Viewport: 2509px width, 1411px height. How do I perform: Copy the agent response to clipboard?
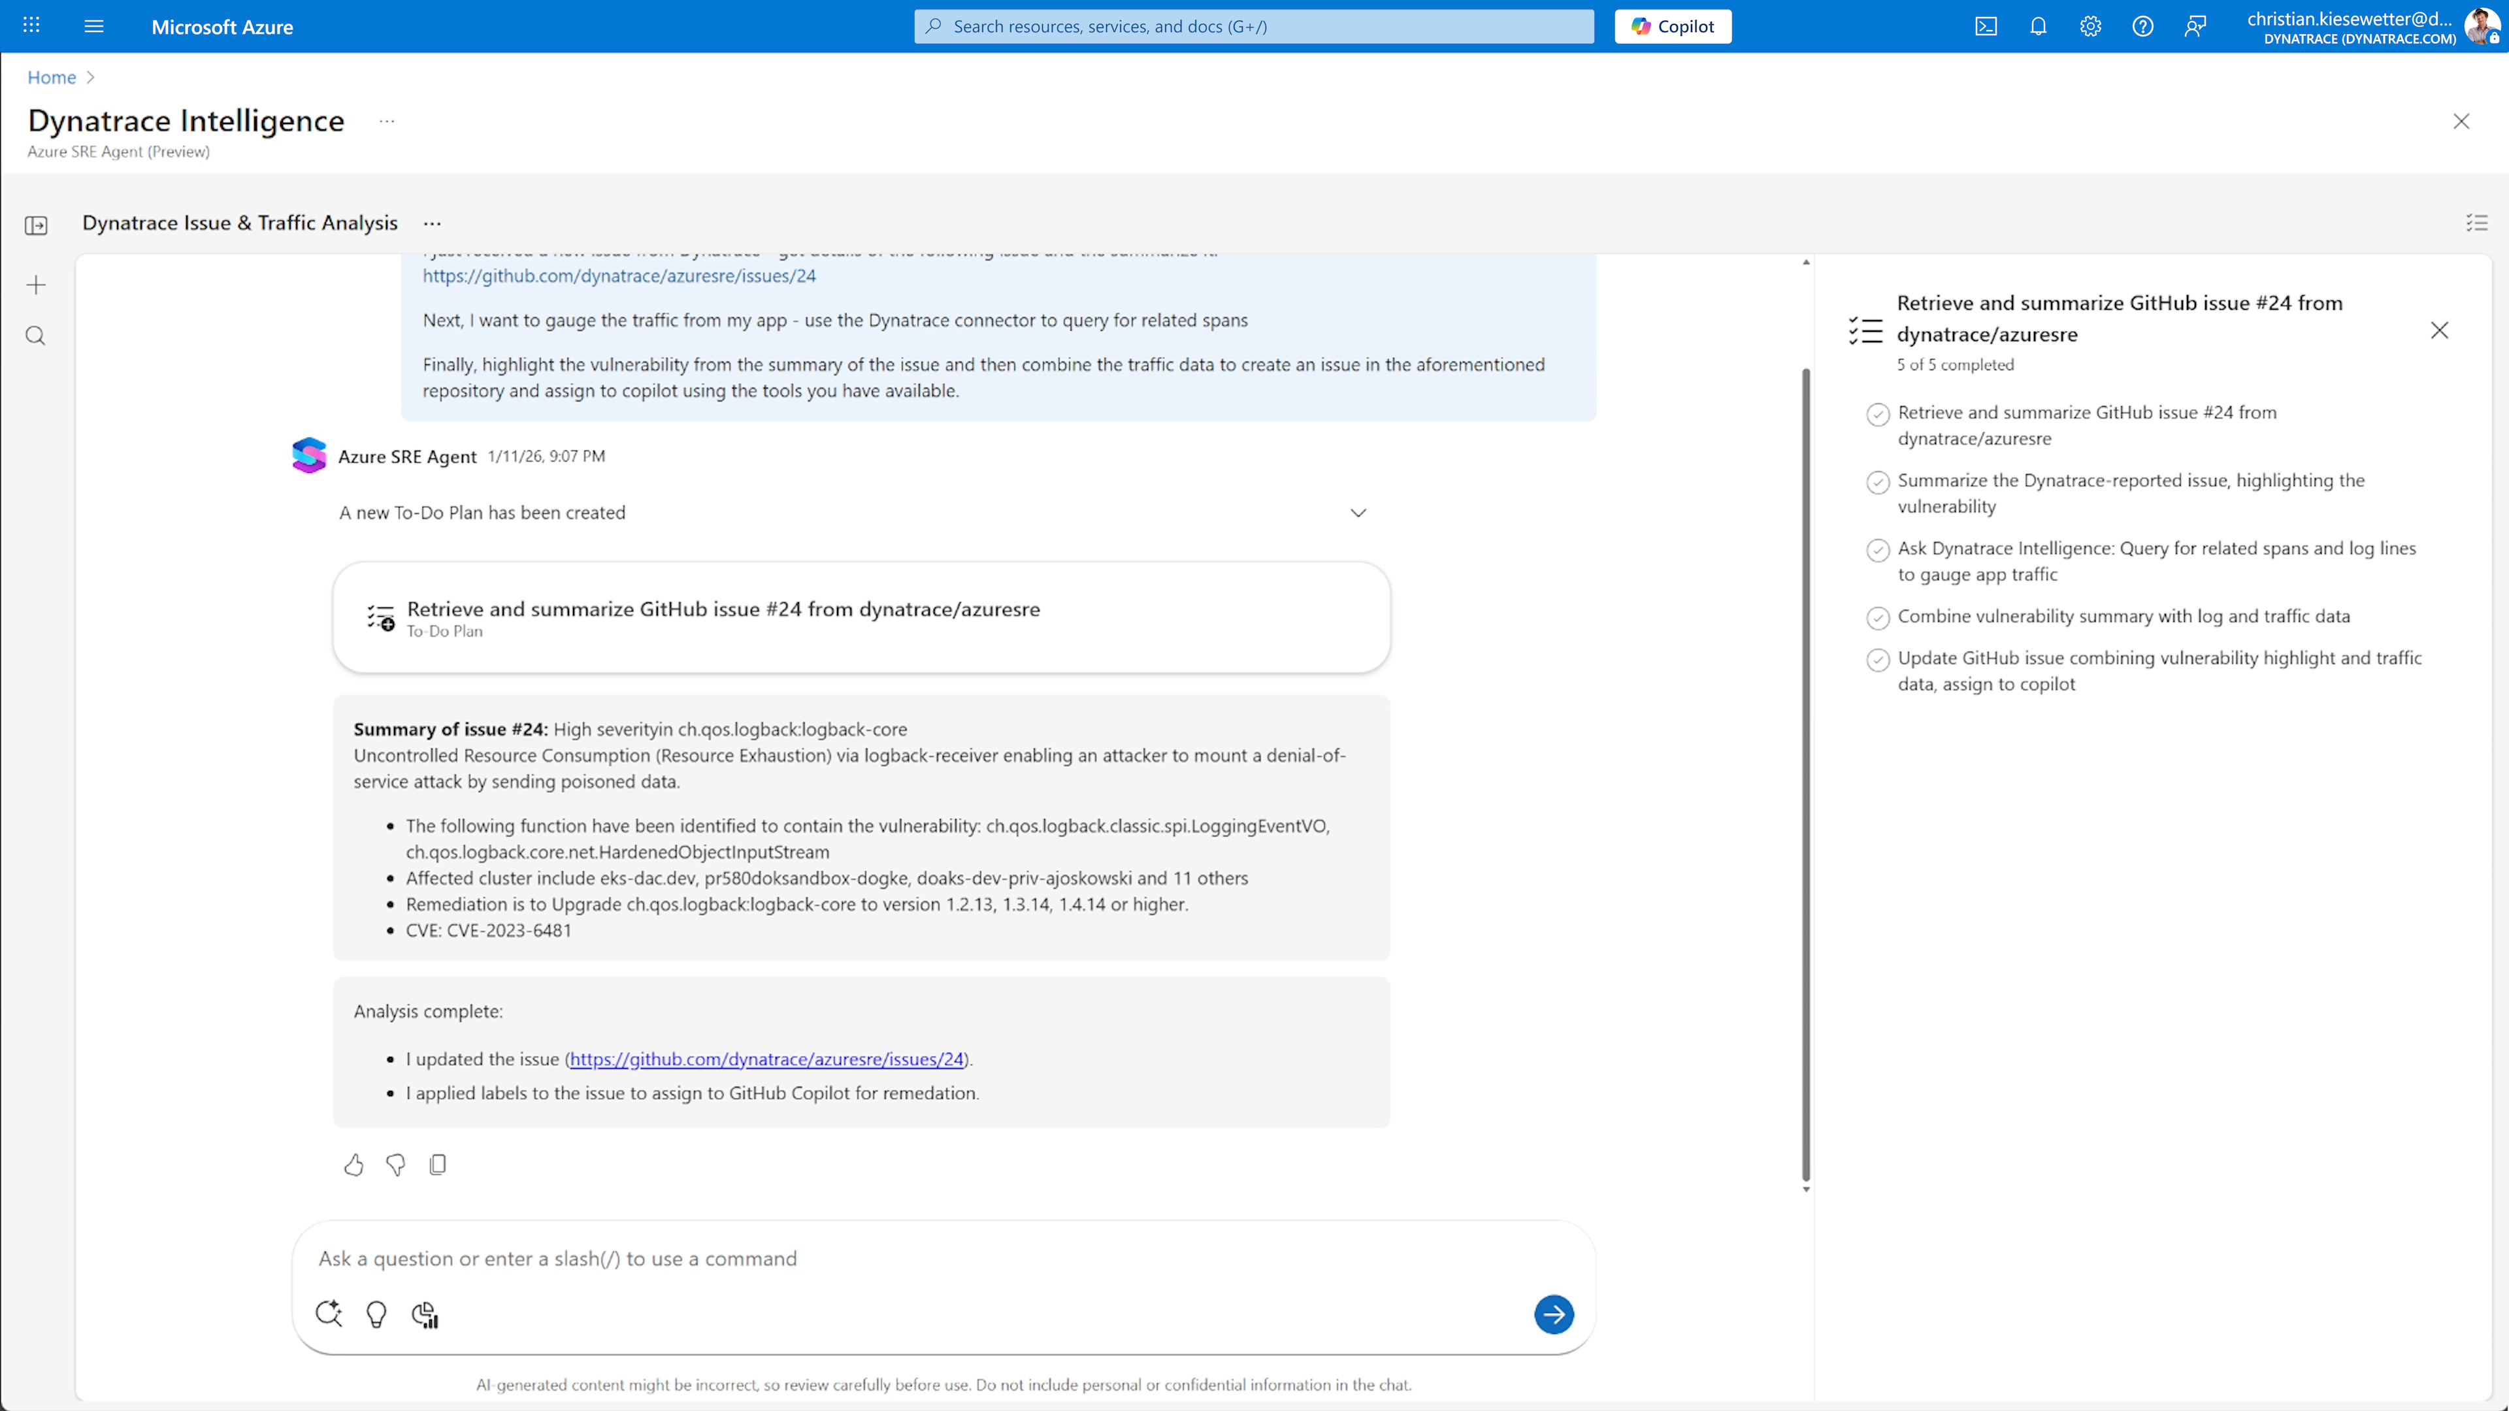(438, 1165)
